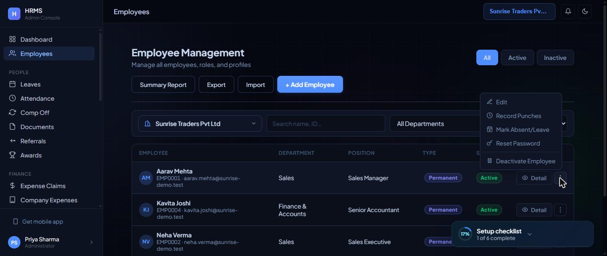
Task: Open Attendance from sidebar
Action: (49, 98)
